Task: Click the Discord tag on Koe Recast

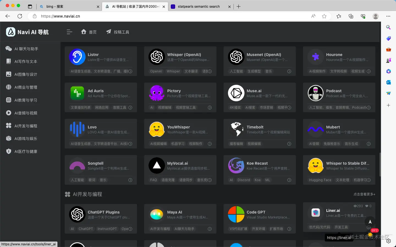Action: point(244,180)
